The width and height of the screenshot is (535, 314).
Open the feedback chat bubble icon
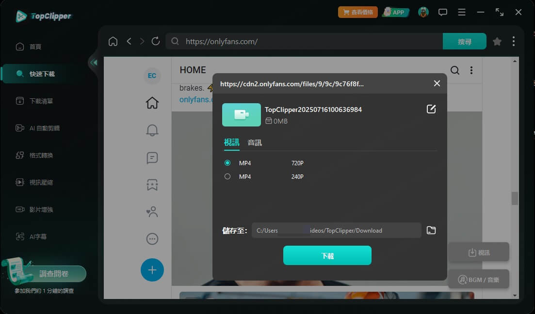pos(442,12)
